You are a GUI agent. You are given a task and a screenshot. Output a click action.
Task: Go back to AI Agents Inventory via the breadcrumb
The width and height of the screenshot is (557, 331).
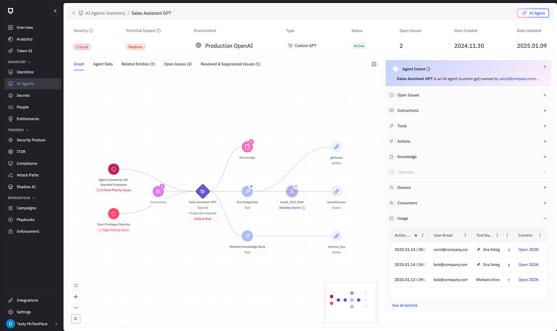click(x=105, y=13)
